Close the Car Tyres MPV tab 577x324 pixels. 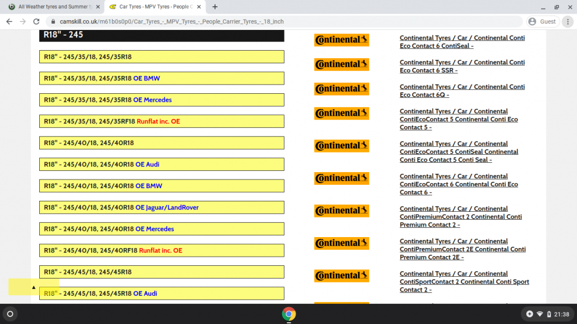point(198,6)
